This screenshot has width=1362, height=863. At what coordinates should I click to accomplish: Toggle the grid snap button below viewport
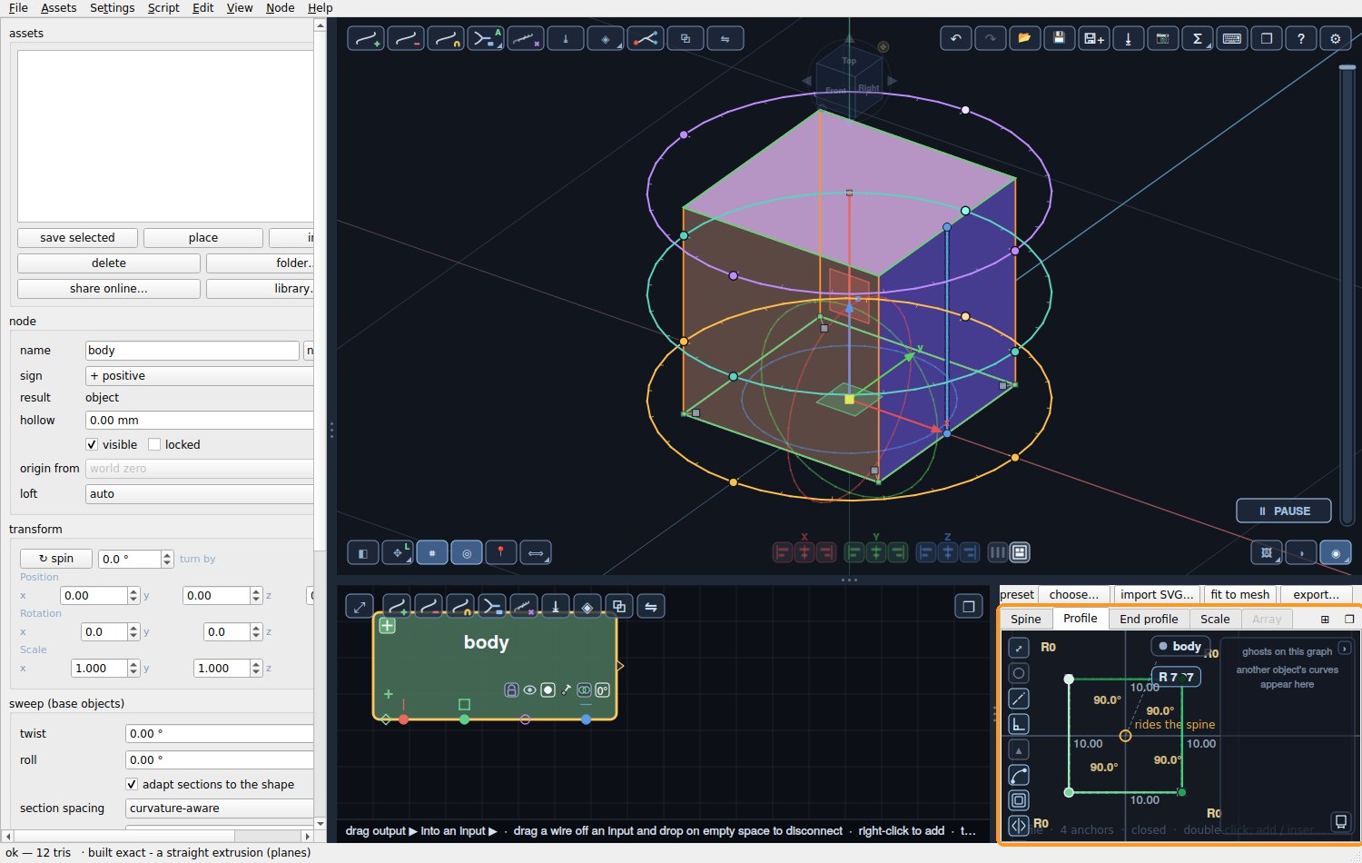tap(431, 552)
